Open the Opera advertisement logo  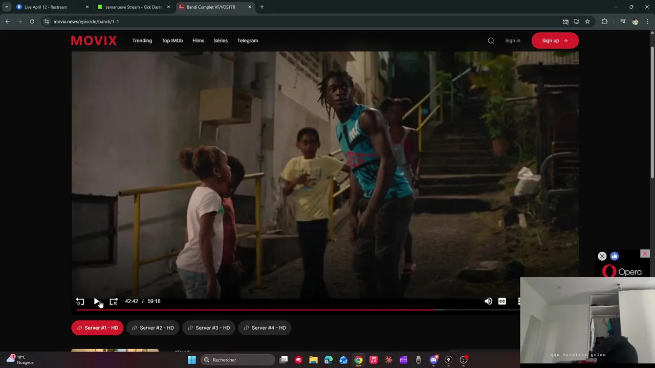[x=622, y=271]
